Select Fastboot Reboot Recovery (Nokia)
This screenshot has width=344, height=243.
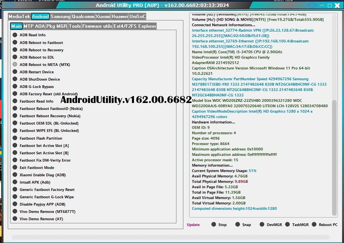click(x=46, y=116)
